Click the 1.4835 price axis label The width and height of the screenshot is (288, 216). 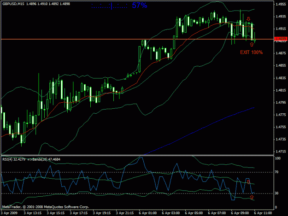pyautogui.click(x=281, y=78)
